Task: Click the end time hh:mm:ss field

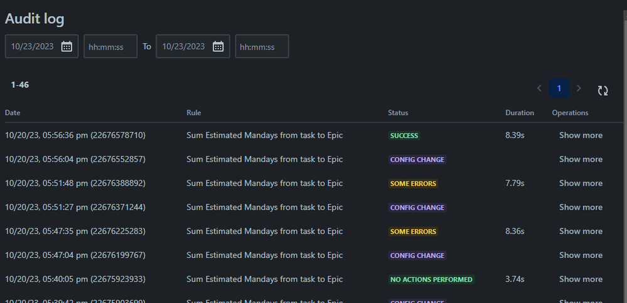Action: (262, 46)
